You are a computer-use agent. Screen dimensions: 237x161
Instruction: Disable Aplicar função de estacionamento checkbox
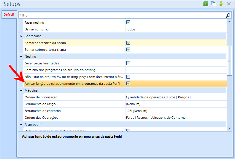(x=128, y=84)
